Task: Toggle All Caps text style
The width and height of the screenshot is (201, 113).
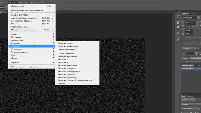Action: pyautogui.click(x=193, y=38)
